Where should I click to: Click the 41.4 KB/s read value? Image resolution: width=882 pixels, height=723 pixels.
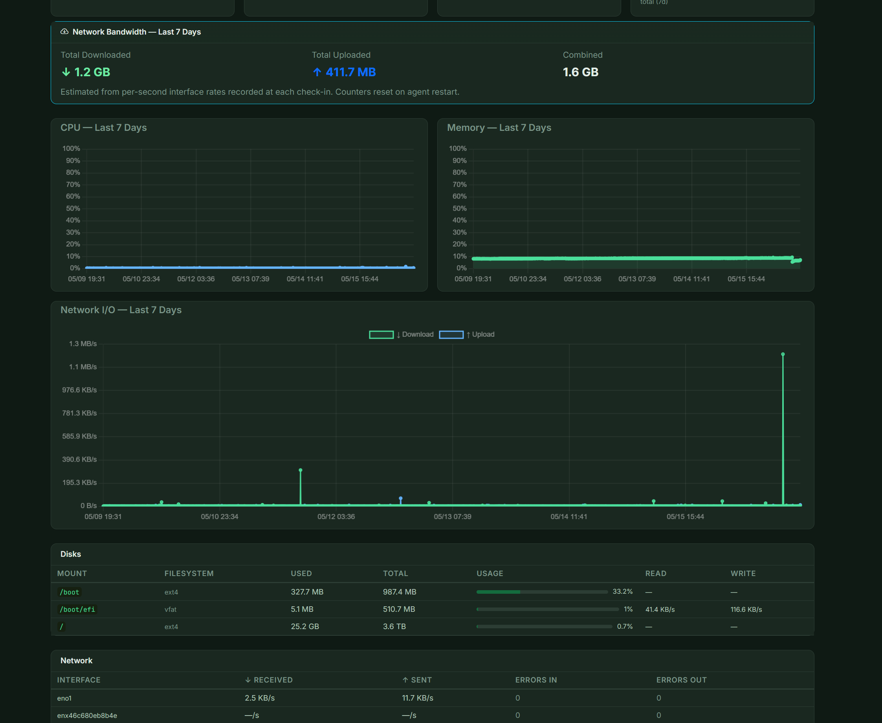click(660, 609)
